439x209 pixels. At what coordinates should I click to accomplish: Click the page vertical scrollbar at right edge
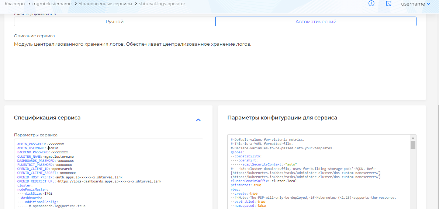(438, 157)
